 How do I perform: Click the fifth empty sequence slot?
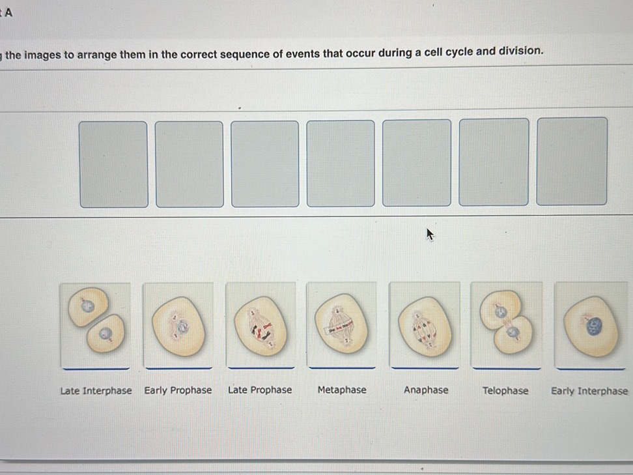point(417,162)
